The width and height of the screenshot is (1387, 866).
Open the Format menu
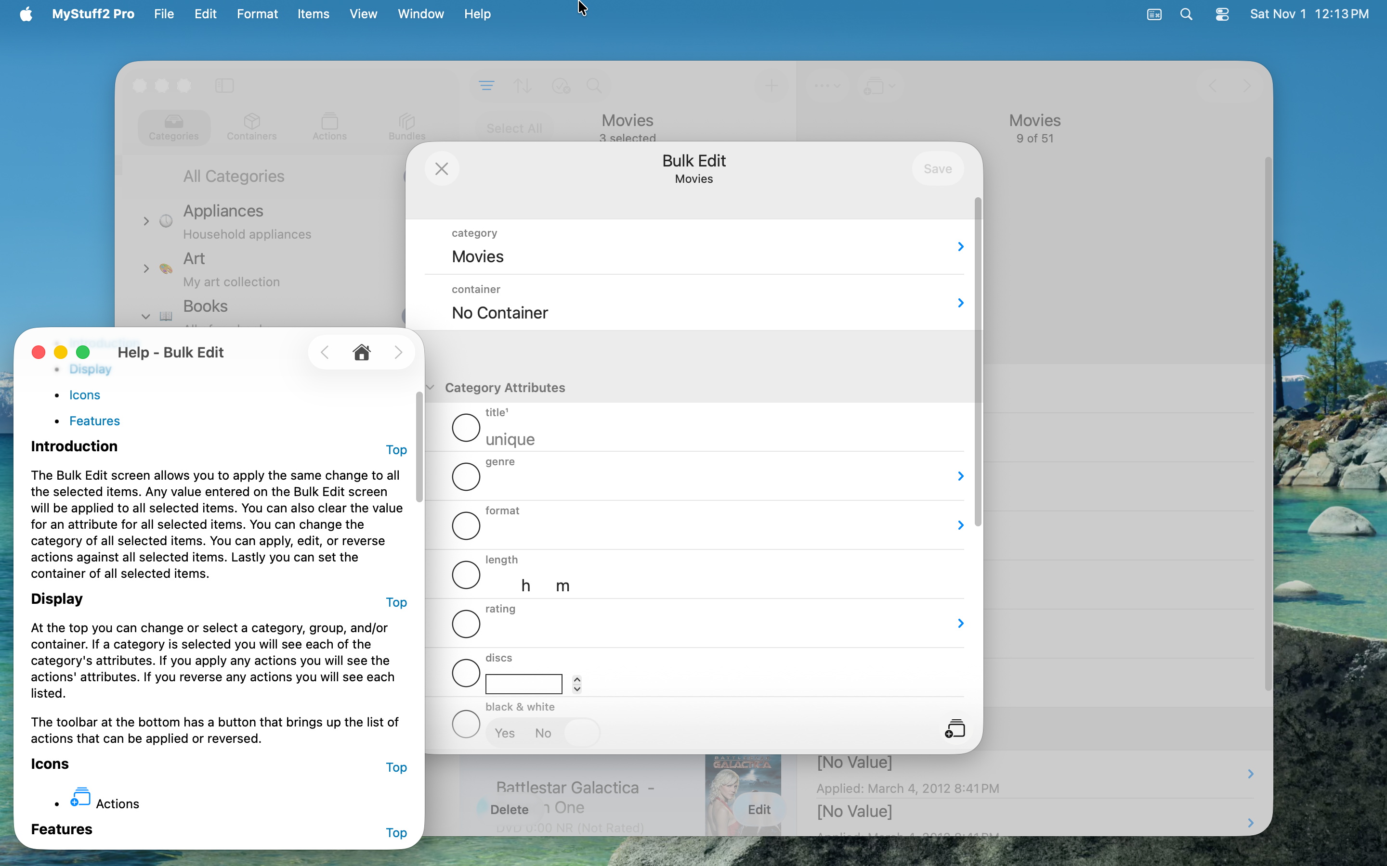tap(257, 14)
